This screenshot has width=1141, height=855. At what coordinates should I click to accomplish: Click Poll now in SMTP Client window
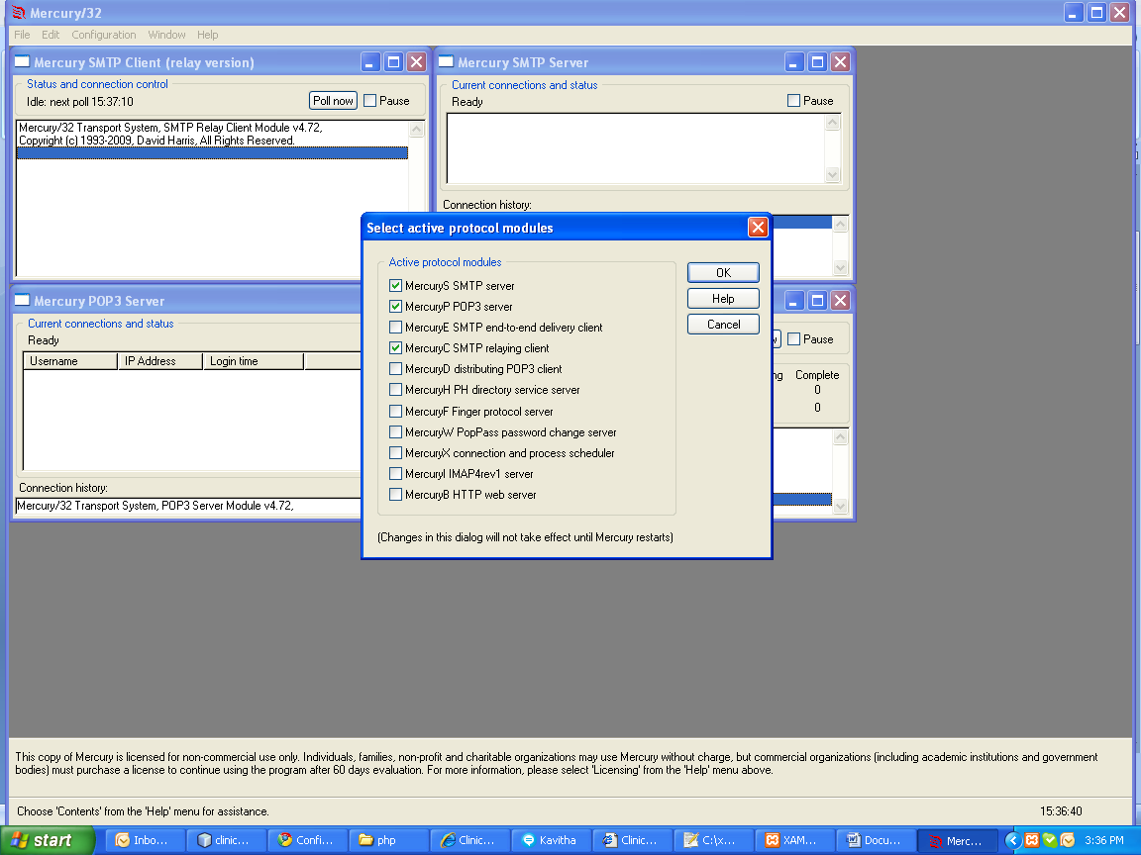tap(333, 101)
